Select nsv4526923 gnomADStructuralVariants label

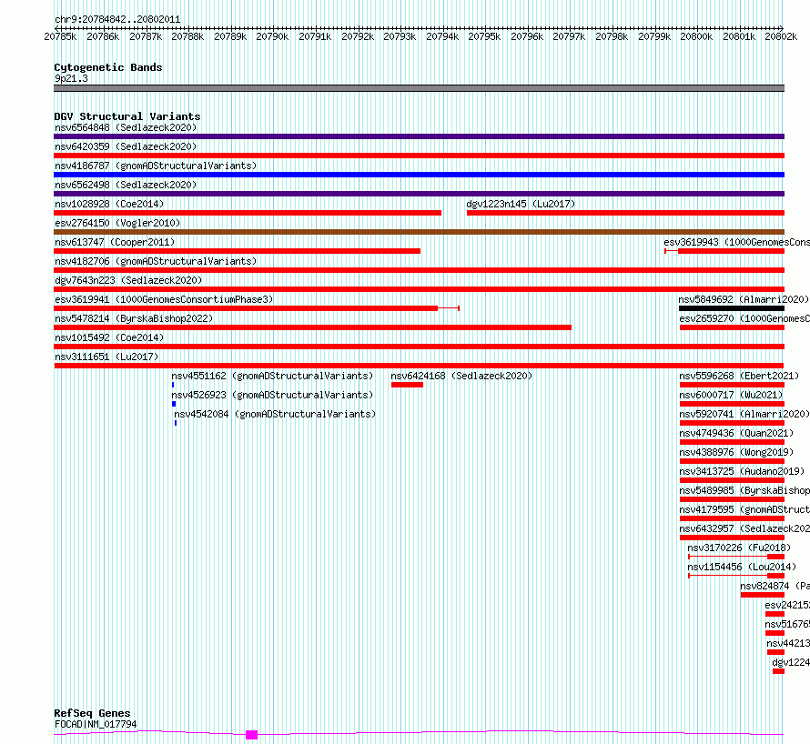(x=272, y=395)
